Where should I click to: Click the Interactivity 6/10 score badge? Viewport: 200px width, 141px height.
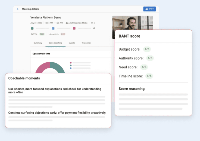coord(63,34)
